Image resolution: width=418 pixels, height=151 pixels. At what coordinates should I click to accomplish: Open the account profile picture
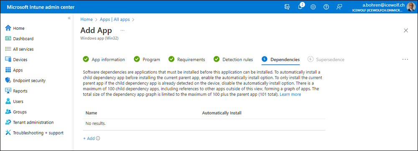pyautogui.click(x=411, y=7)
